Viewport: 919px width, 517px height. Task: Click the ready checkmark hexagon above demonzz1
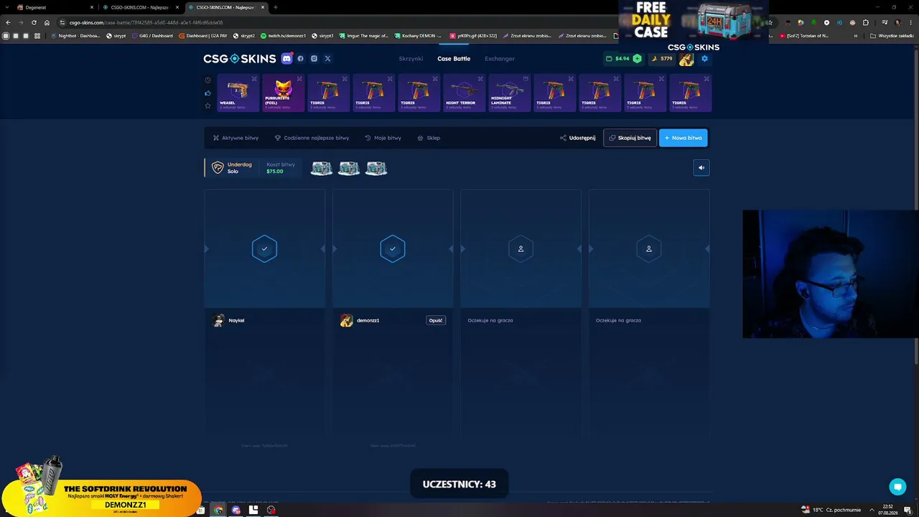393,248
